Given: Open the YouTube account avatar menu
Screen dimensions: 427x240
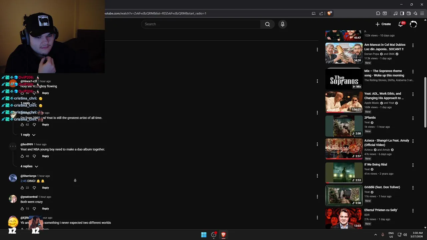Looking at the screenshot, I should pos(413,24).
